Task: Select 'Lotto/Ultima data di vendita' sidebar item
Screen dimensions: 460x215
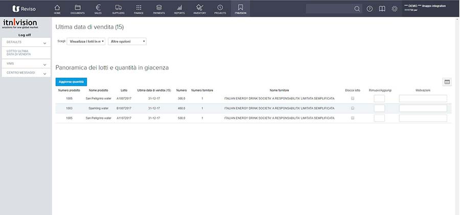Action: (x=26, y=53)
